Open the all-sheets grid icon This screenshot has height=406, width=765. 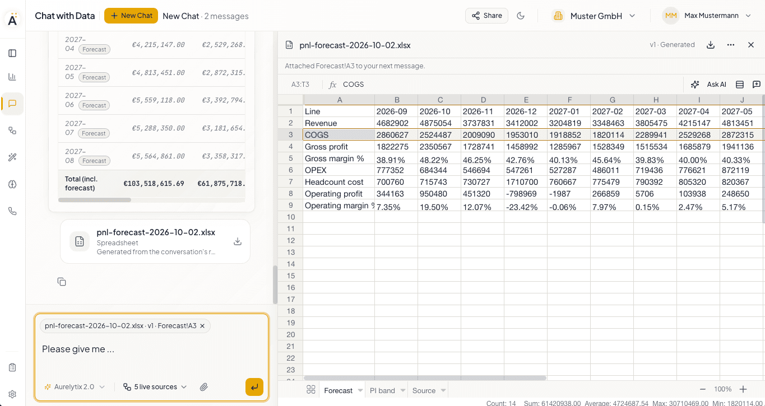(x=311, y=390)
